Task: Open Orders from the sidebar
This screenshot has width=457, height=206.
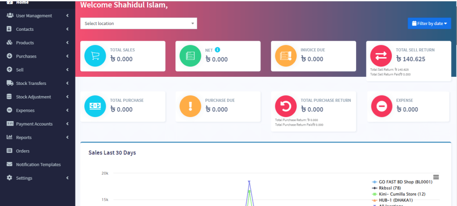Action: 23,151
